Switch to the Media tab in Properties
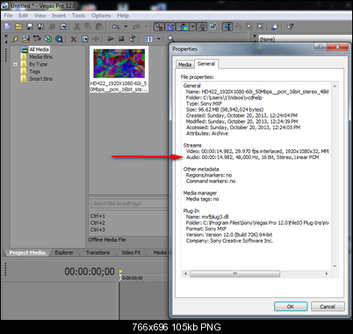This screenshot has height=334, width=353. click(x=184, y=64)
